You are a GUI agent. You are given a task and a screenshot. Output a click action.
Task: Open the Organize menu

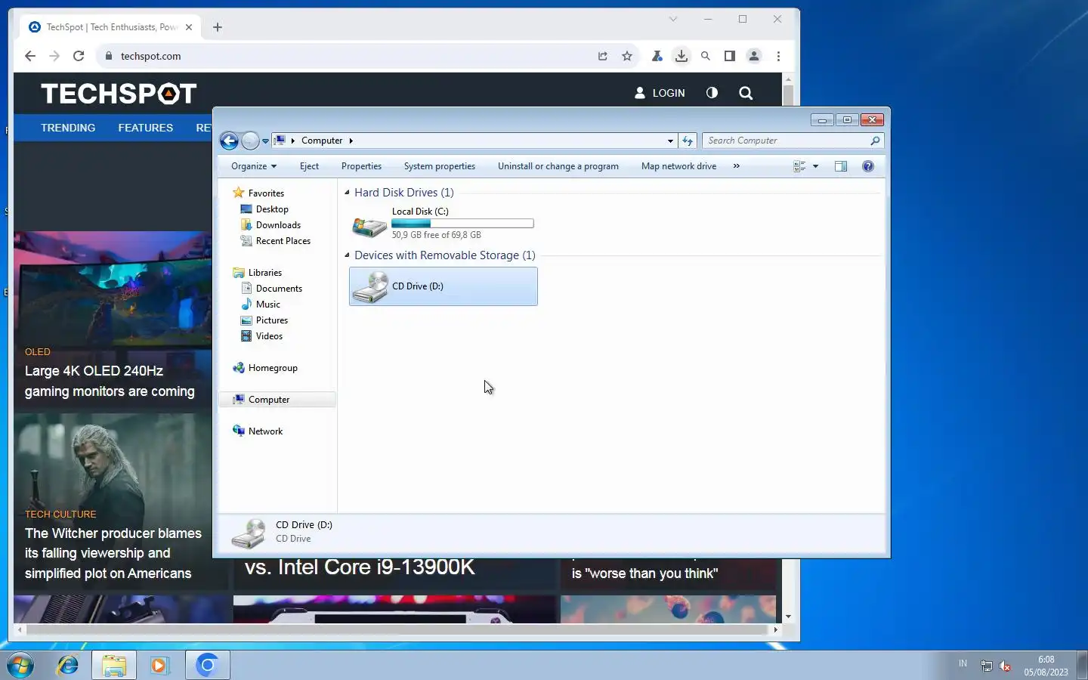pyautogui.click(x=254, y=166)
